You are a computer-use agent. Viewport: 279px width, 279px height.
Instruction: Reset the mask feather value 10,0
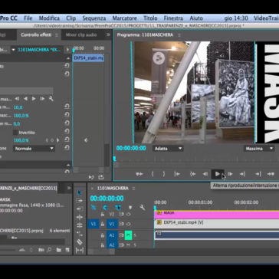[x=67, y=107]
